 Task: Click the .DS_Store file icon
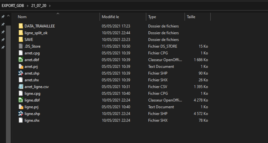[21, 46]
